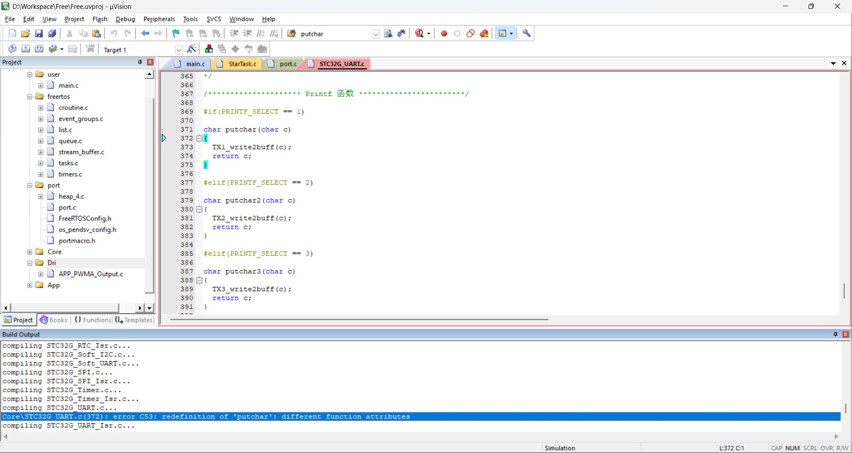Viewport: 852px width, 453px height.
Task: Kill all breakpoints icon
Action: coord(484,34)
